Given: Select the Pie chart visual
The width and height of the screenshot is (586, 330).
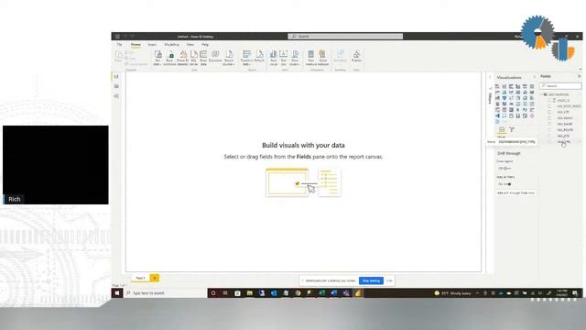Looking at the screenshot, I should tap(518, 98).
